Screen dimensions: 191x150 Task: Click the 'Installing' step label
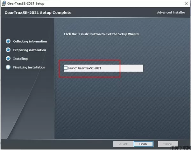pyautogui.click(x=20, y=59)
